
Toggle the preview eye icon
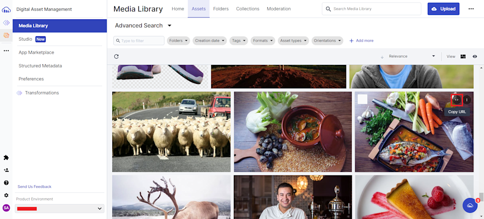[x=475, y=57]
